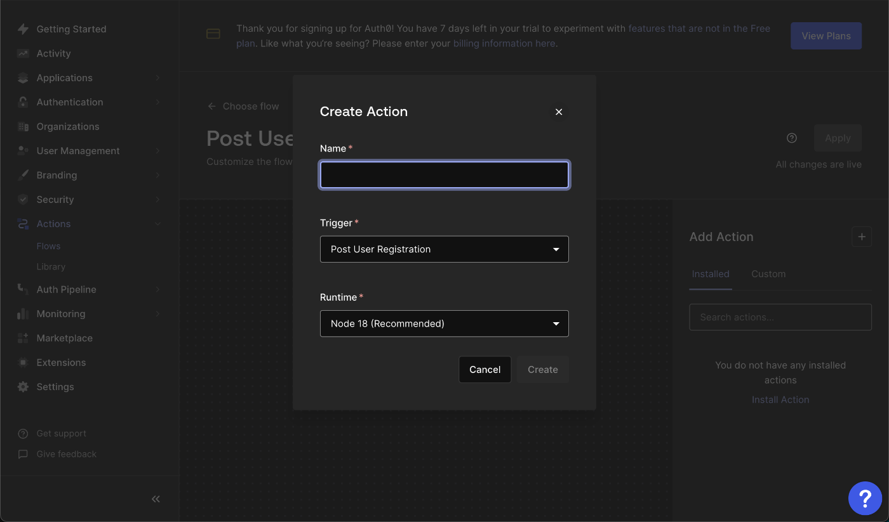Open the blue help chat bubble
Viewport: 889px width, 522px height.
865,498
